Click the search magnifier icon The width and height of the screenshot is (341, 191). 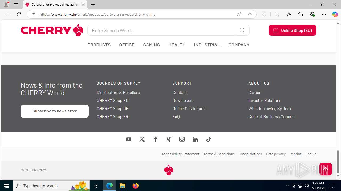click(242, 30)
